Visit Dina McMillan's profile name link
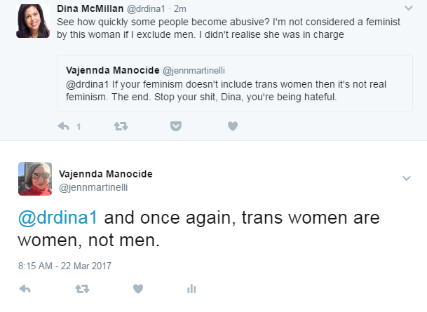The width and height of the screenshot is (427, 312). pyautogui.click(x=90, y=8)
